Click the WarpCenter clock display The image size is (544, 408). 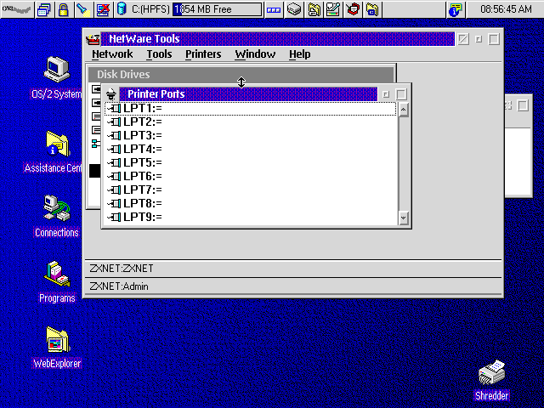point(506,9)
